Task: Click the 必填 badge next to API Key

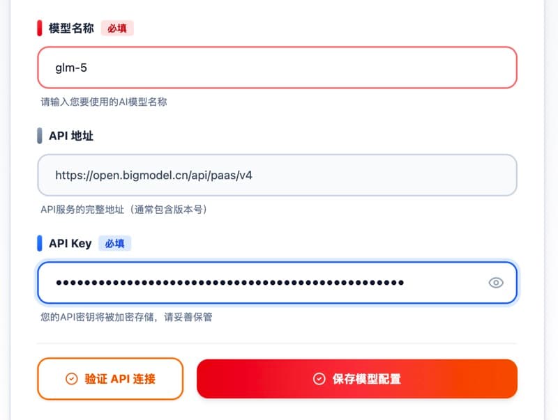Action: (x=114, y=243)
